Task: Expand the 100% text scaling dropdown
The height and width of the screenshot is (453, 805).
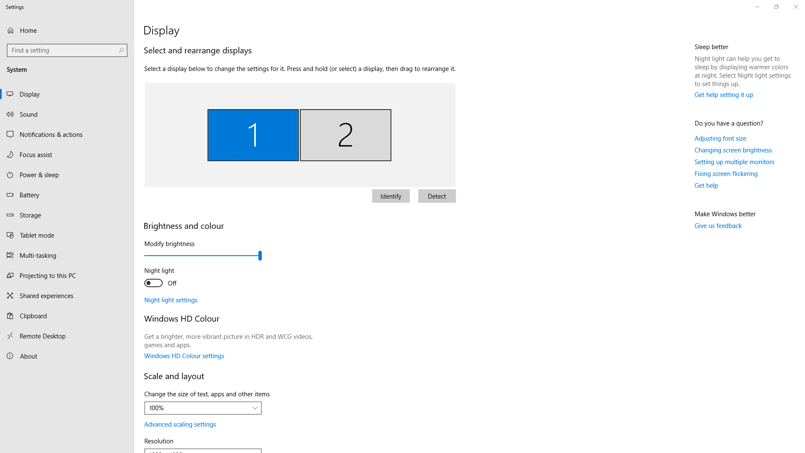Action: pyautogui.click(x=203, y=408)
